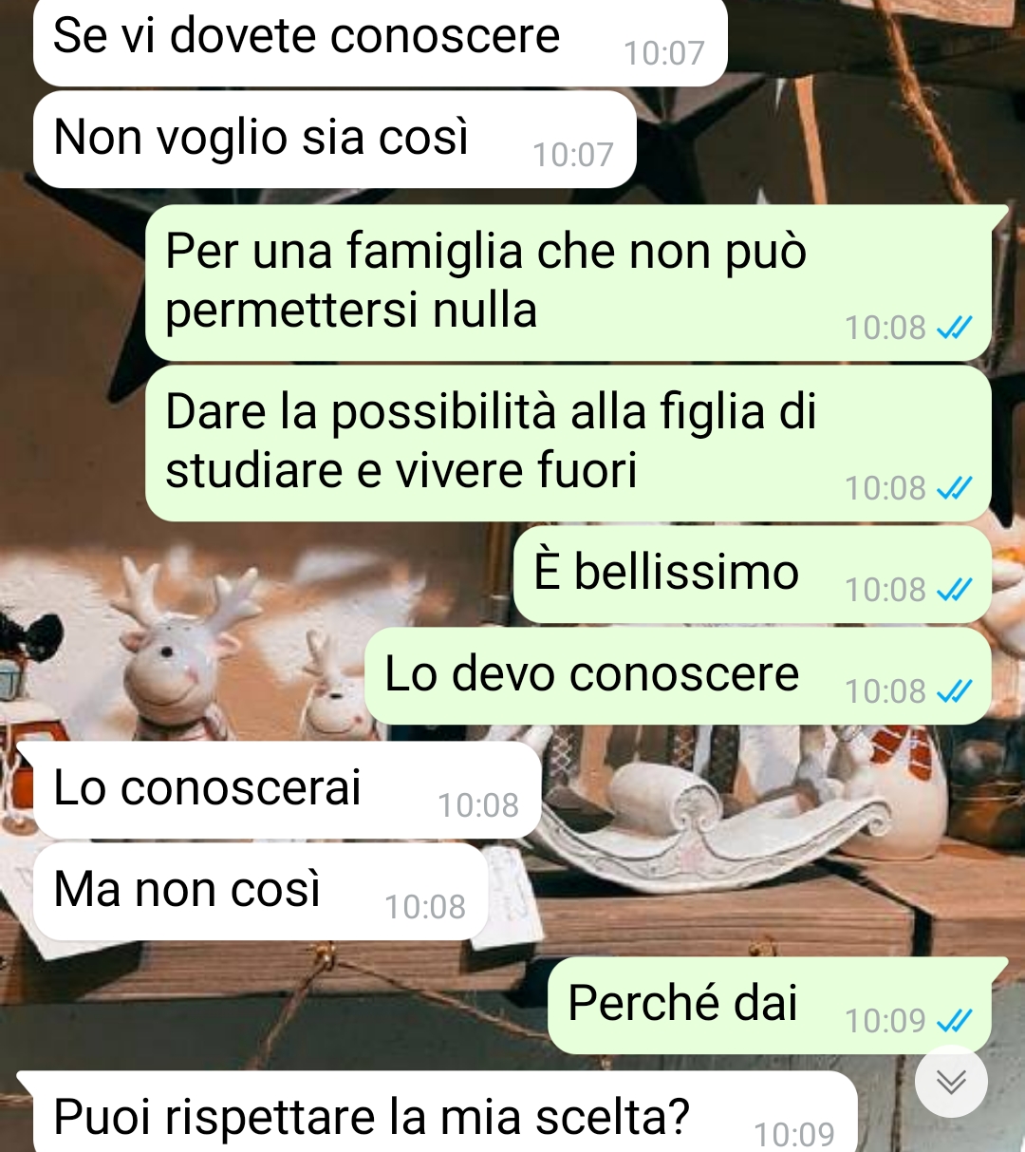Tap the 10:08 timestamp on 'Lo conoscerai'
Image resolution: width=1025 pixels, height=1152 pixels.
[x=478, y=805]
